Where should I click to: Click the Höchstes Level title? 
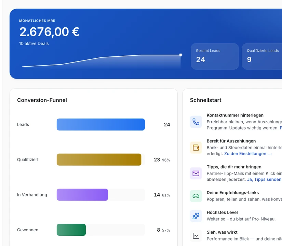(222, 213)
